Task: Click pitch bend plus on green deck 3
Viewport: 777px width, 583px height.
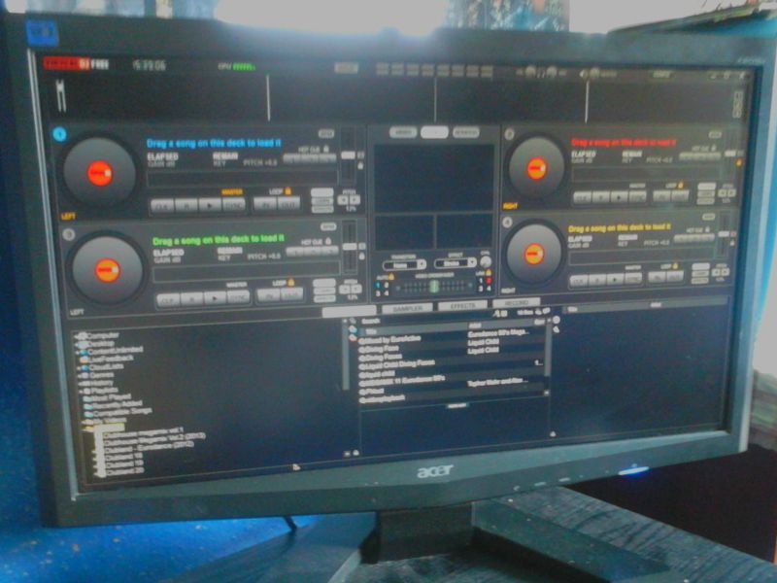Action: click(x=356, y=289)
